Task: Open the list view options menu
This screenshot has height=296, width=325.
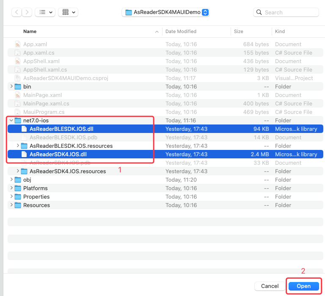Action: pos(45,12)
